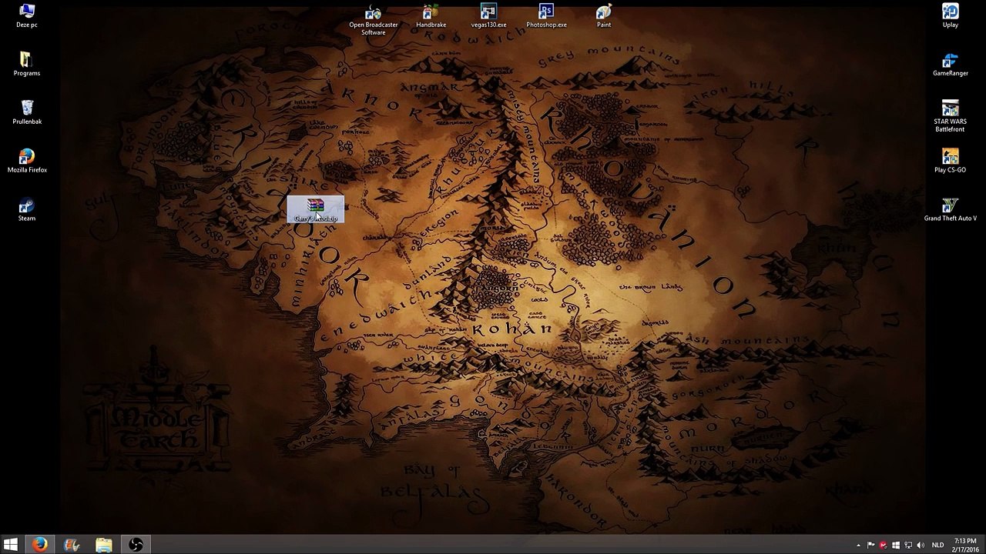The width and height of the screenshot is (986, 554).
Task: Select the STAR WARS Battlefront shortcut
Action: pos(951,116)
